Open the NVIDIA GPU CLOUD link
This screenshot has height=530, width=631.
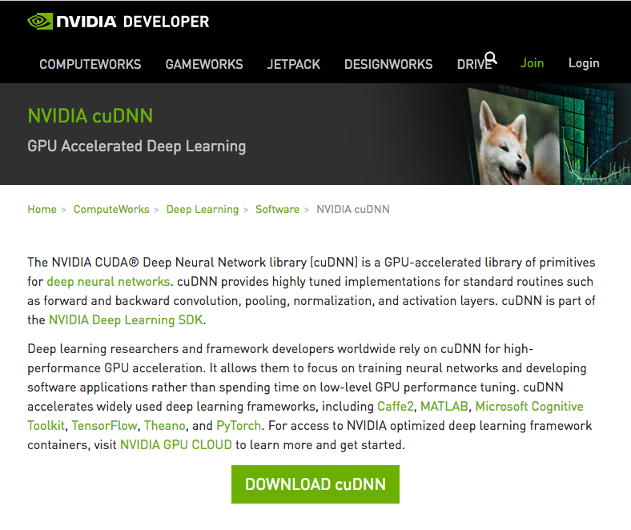(176, 445)
